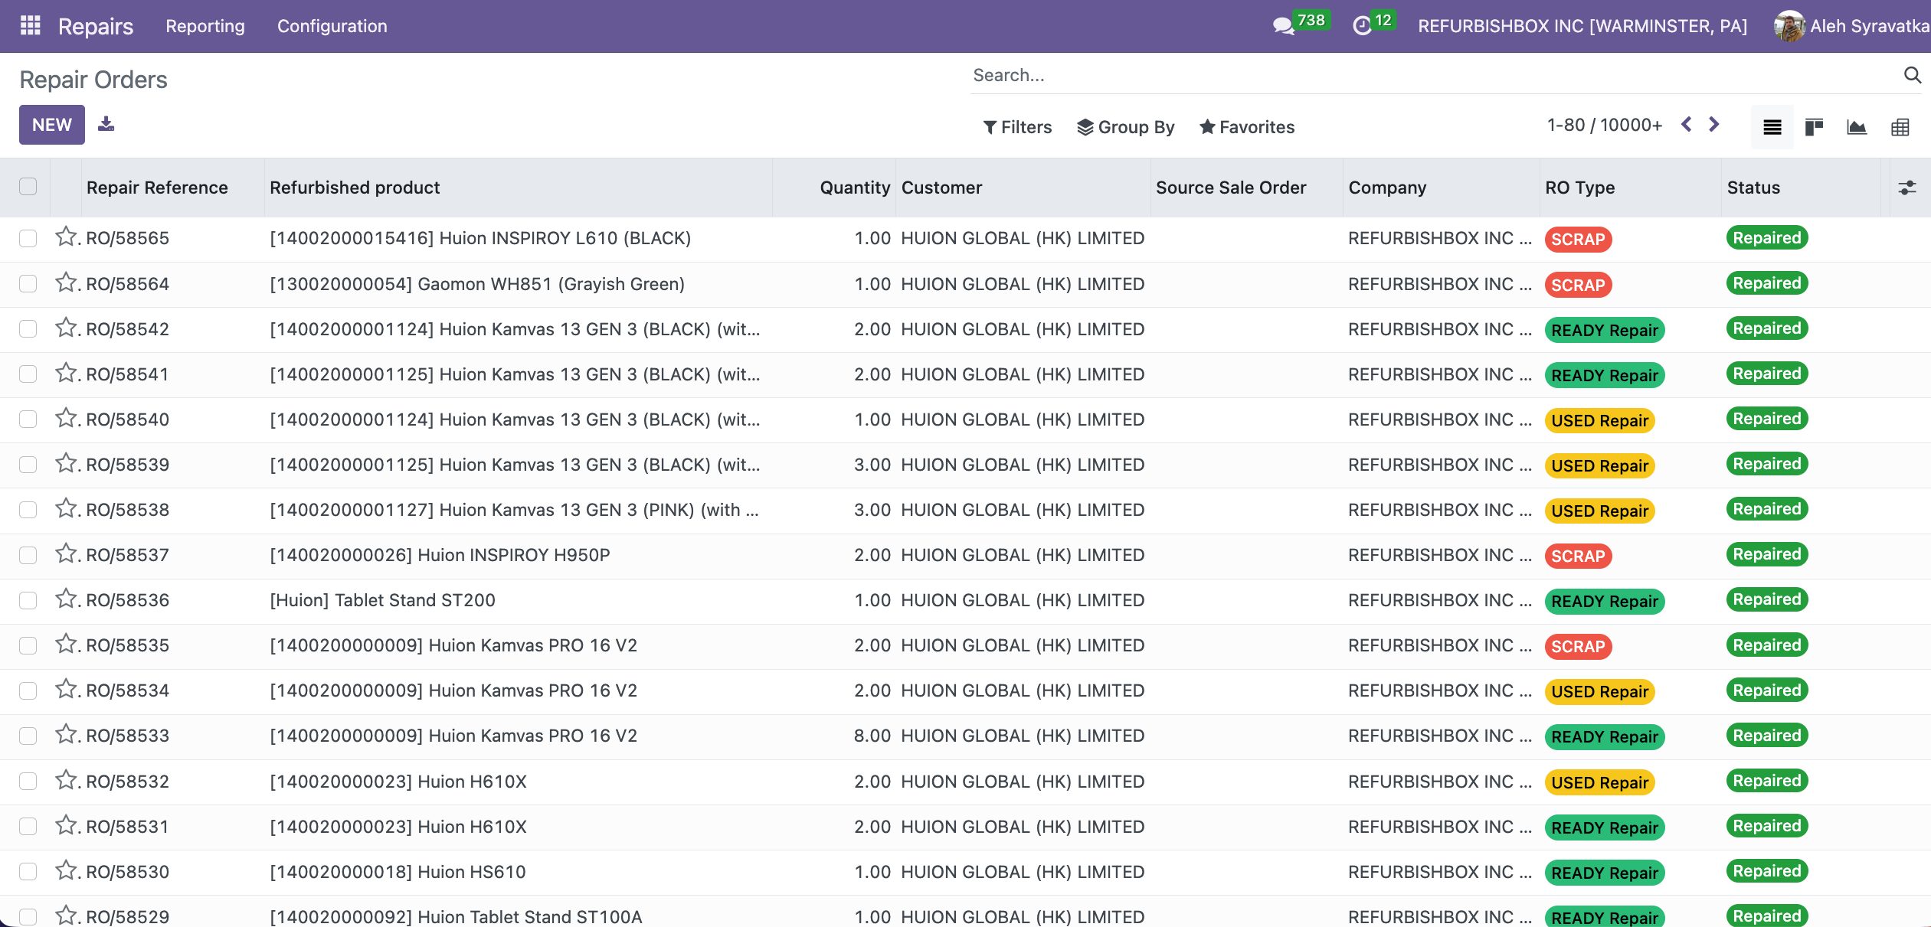1931x927 pixels.
Task: Star repair order RO/58539 as favorite
Action: (66, 463)
